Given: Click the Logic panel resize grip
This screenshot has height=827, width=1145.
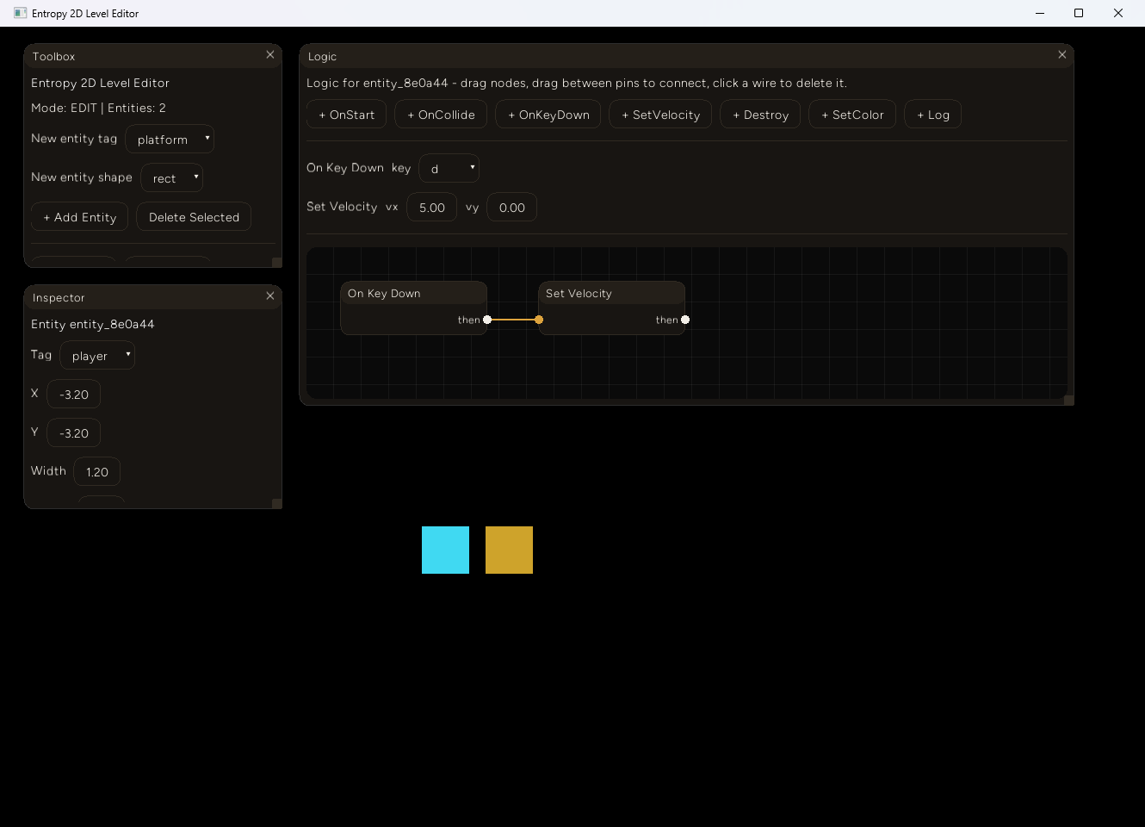Looking at the screenshot, I should [x=1069, y=401].
